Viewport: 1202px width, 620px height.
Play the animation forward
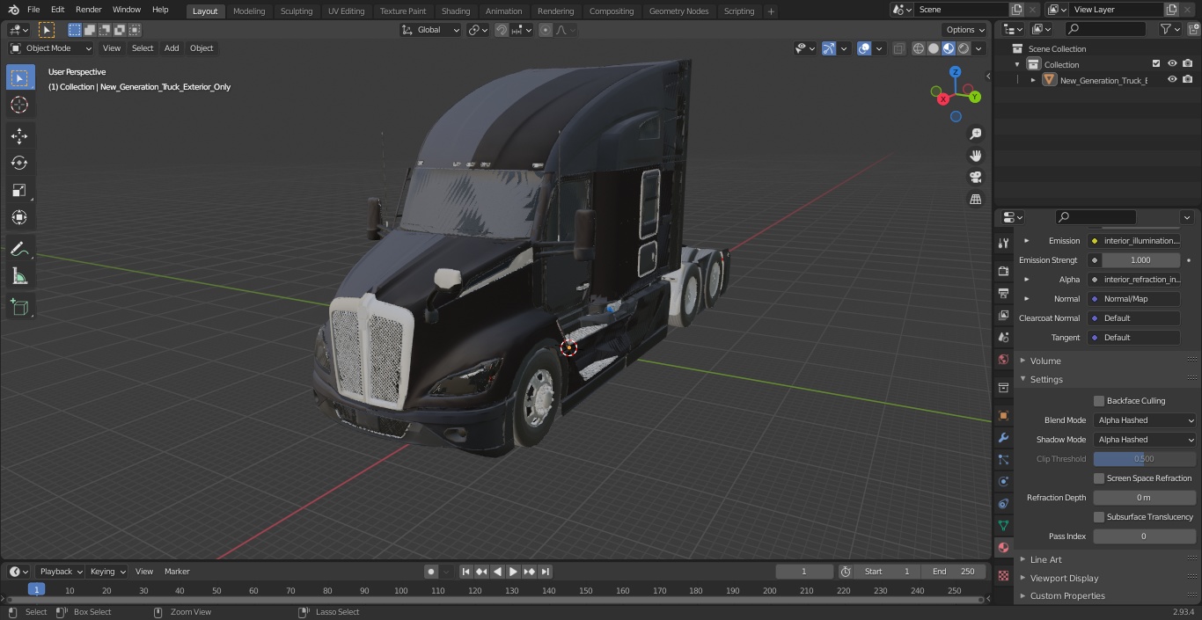(x=513, y=572)
